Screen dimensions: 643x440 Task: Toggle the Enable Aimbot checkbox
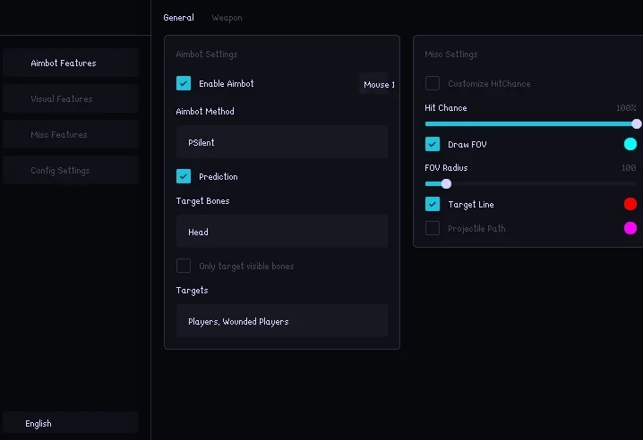(x=184, y=83)
